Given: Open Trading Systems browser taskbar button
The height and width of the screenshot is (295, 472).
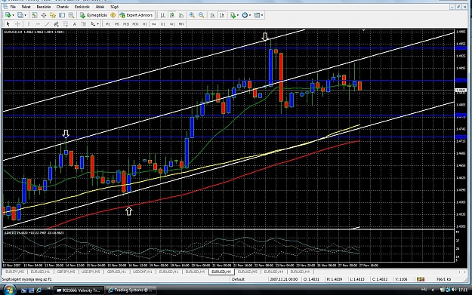Looking at the screenshot, I should click(x=131, y=290).
